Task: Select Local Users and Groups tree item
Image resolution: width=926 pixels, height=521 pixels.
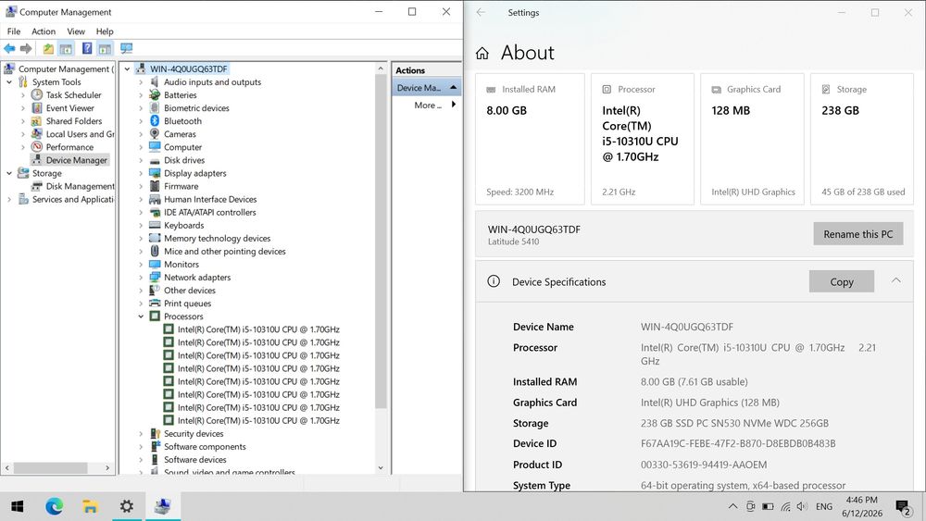Action: (x=80, y=134)
